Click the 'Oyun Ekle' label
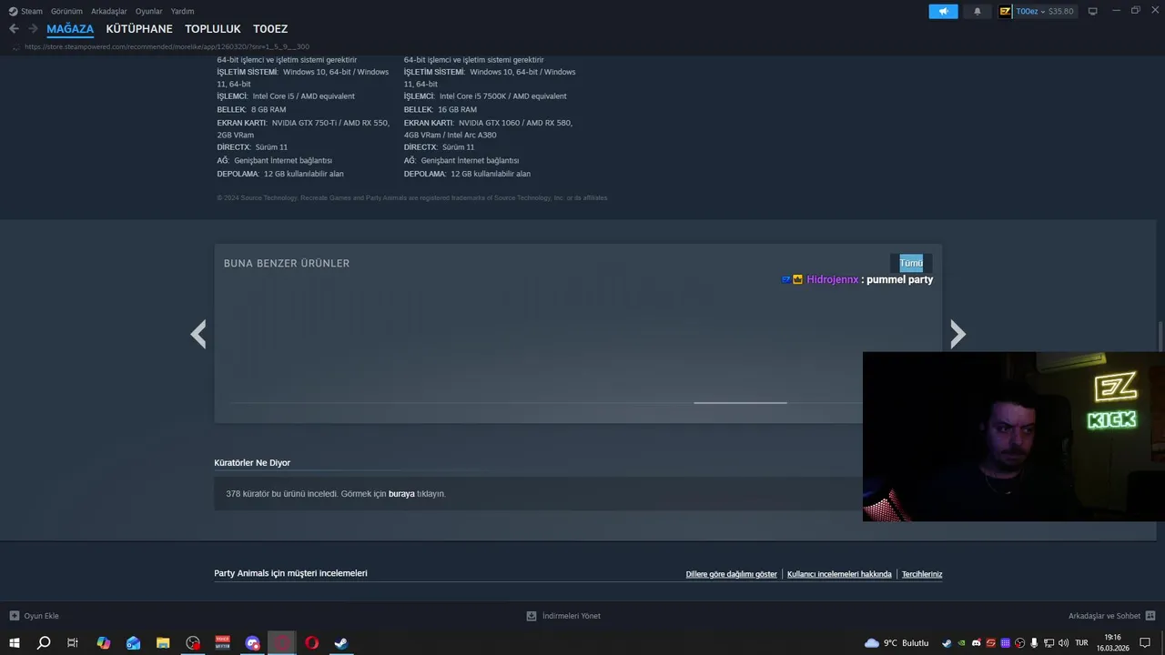This screenshot has width=1165, height=655. [41, 616]
